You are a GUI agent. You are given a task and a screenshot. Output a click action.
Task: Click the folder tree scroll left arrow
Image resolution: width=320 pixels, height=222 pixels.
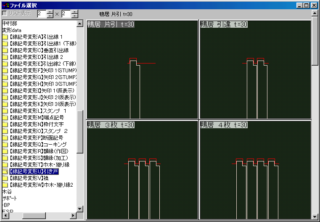5,215
